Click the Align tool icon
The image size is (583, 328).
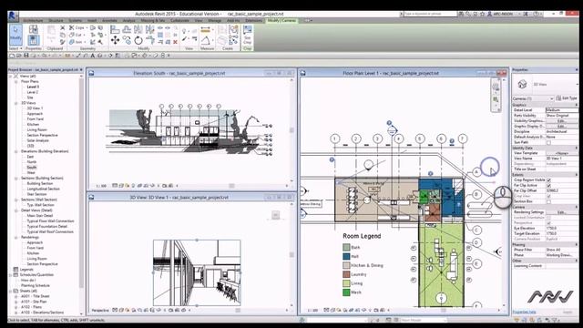point(115,29)
